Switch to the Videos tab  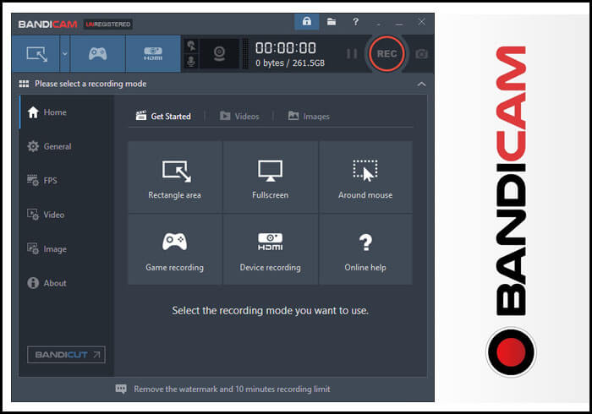click(x=239, y=116)
